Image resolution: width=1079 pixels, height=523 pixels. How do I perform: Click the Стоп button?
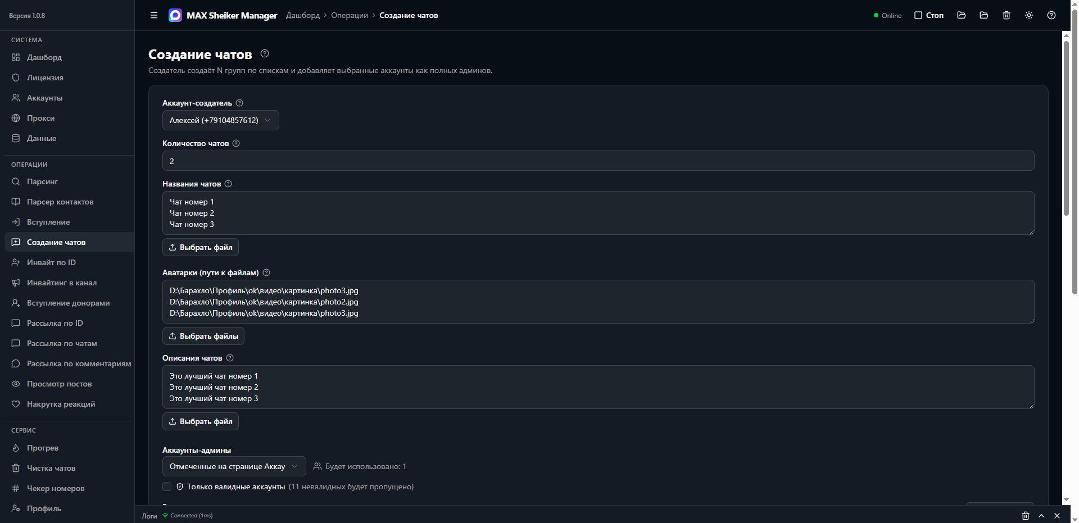(929, 15)
